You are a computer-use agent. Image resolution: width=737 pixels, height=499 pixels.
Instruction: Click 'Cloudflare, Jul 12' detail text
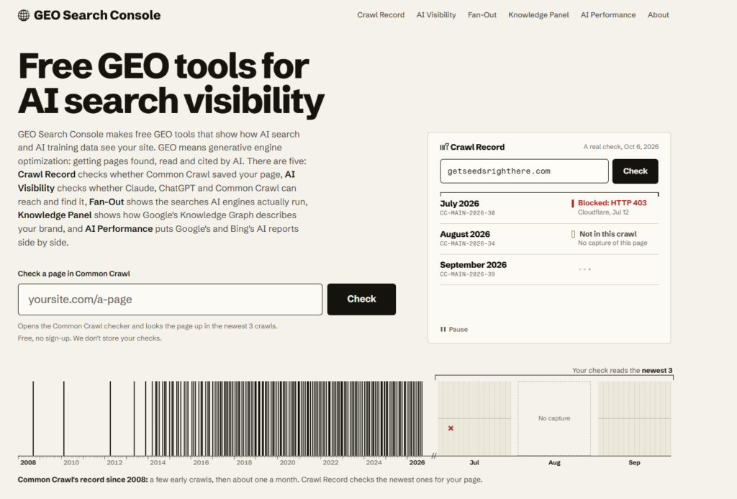pos(603,212)
